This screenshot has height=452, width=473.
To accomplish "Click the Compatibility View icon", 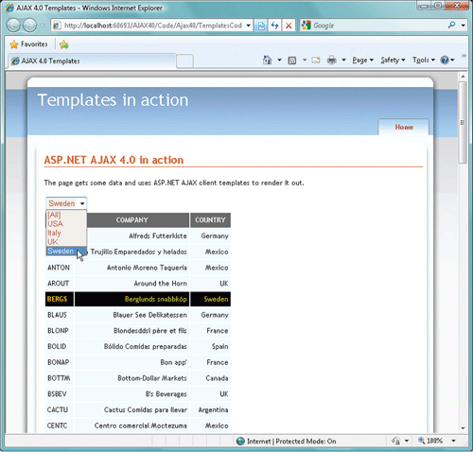I will coord(261,26).
